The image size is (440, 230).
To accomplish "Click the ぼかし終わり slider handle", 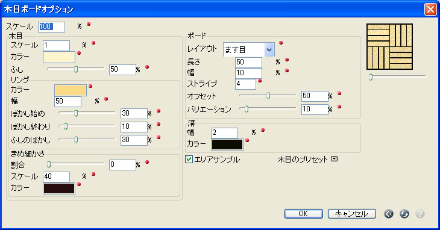I will [x=66, y=126].
